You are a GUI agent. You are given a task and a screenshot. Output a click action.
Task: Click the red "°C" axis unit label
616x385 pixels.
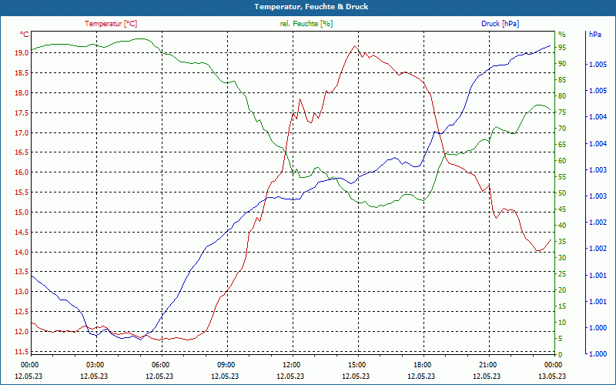(x=25, y=35)
